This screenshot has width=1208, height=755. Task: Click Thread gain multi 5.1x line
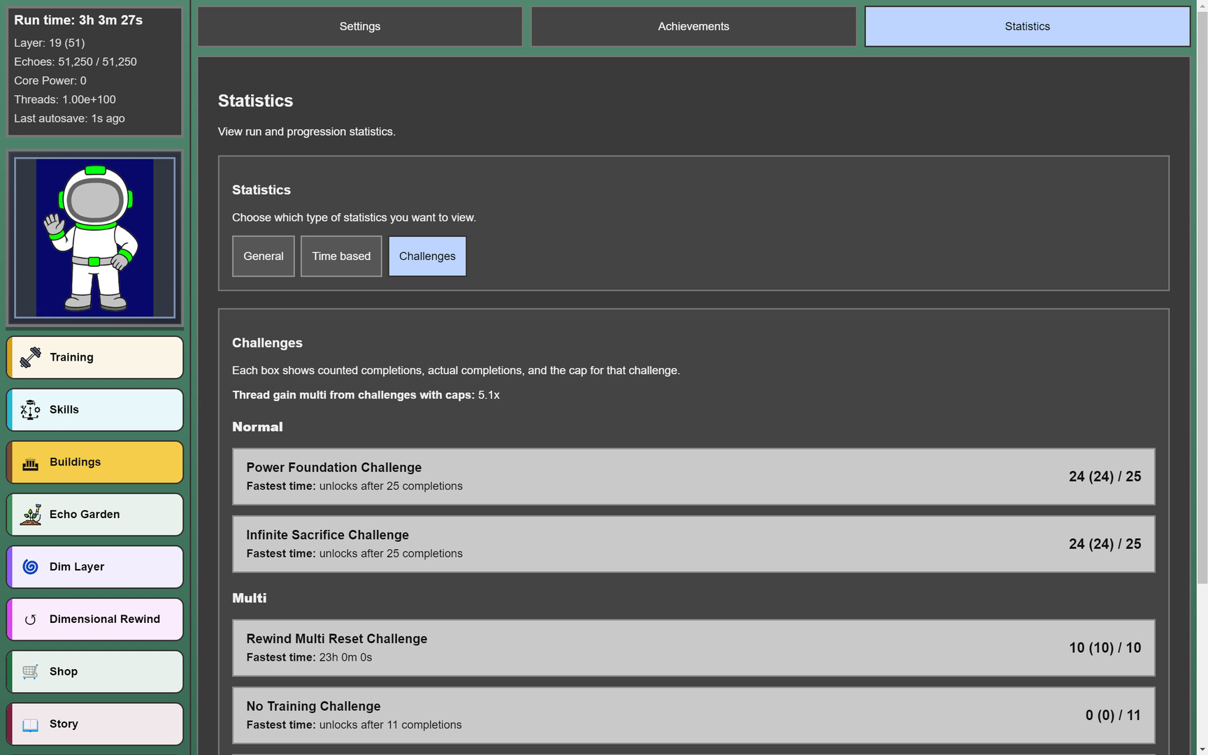366,396
